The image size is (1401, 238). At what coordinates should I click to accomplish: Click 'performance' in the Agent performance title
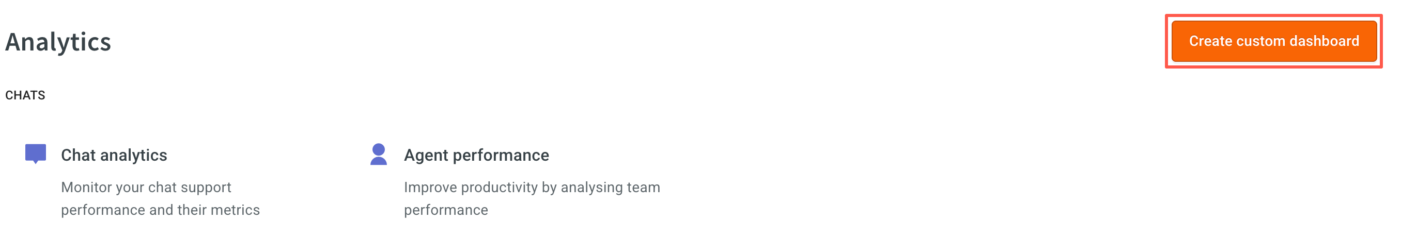coord(501,156)
